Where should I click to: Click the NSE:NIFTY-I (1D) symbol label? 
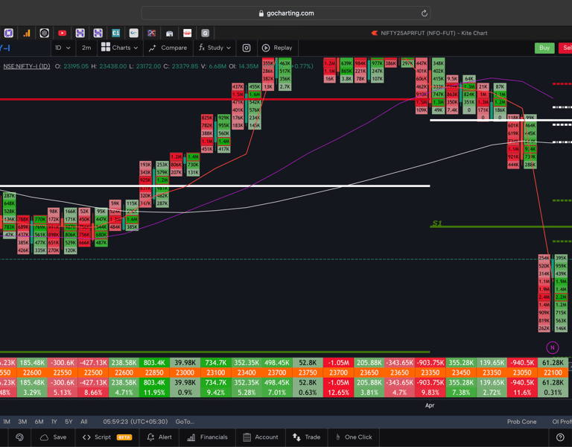point(27,66)
